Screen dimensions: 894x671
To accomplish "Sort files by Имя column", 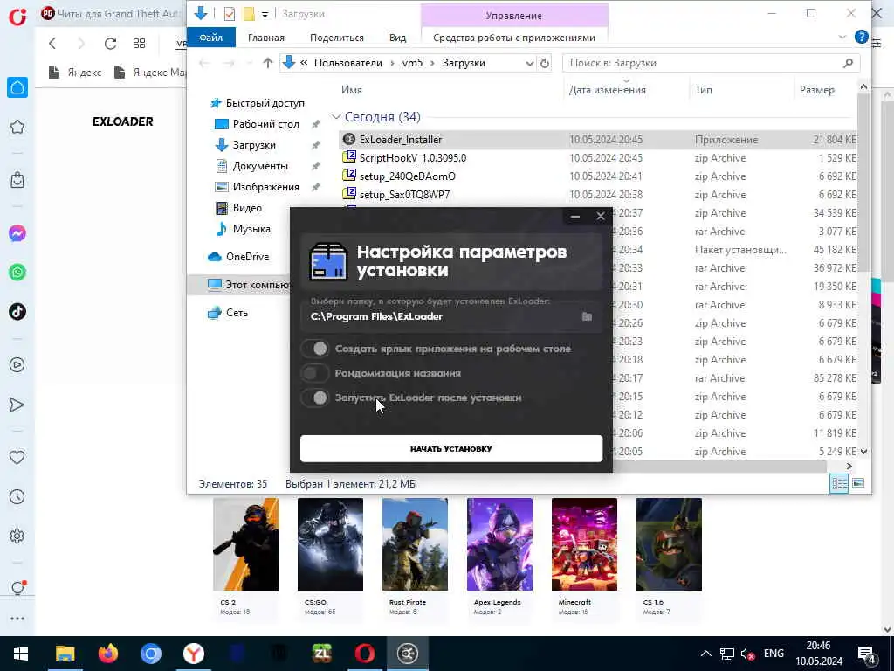I will (x=352, y=90).
